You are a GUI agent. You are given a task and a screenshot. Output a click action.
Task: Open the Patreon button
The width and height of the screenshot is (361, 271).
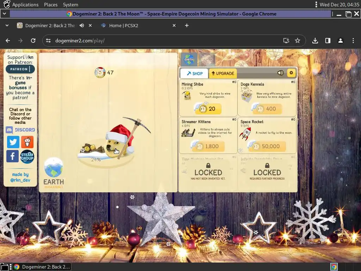[x=20, y=69]
